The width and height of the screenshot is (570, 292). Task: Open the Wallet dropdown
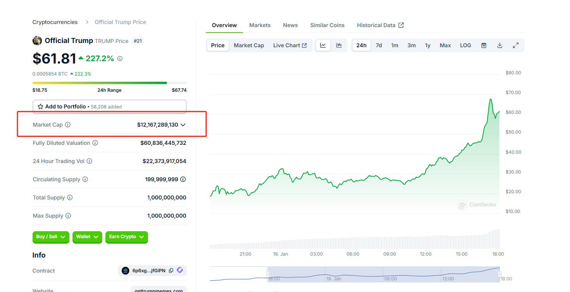[x=87, y=237]
